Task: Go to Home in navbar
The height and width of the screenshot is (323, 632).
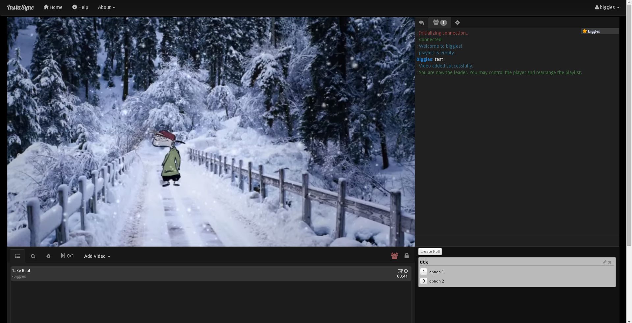Action: tap(53, 7)
